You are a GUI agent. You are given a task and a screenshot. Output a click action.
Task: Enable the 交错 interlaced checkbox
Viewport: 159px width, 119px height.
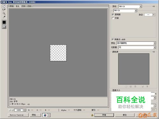(x=113, y=18)
